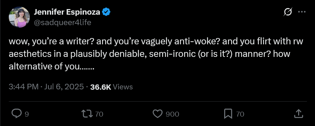Open the @sadqueer4life handle link

[x=62, y=23]
